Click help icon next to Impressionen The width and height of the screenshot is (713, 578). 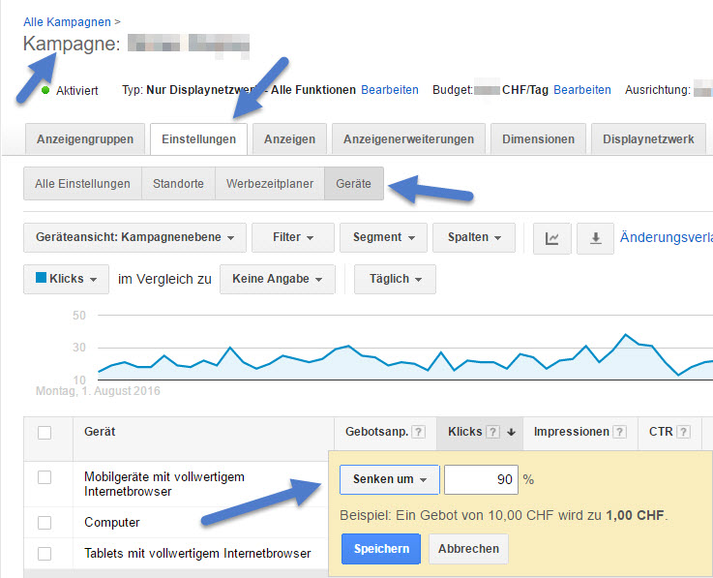pyautogui.click(x=619, y=433)
